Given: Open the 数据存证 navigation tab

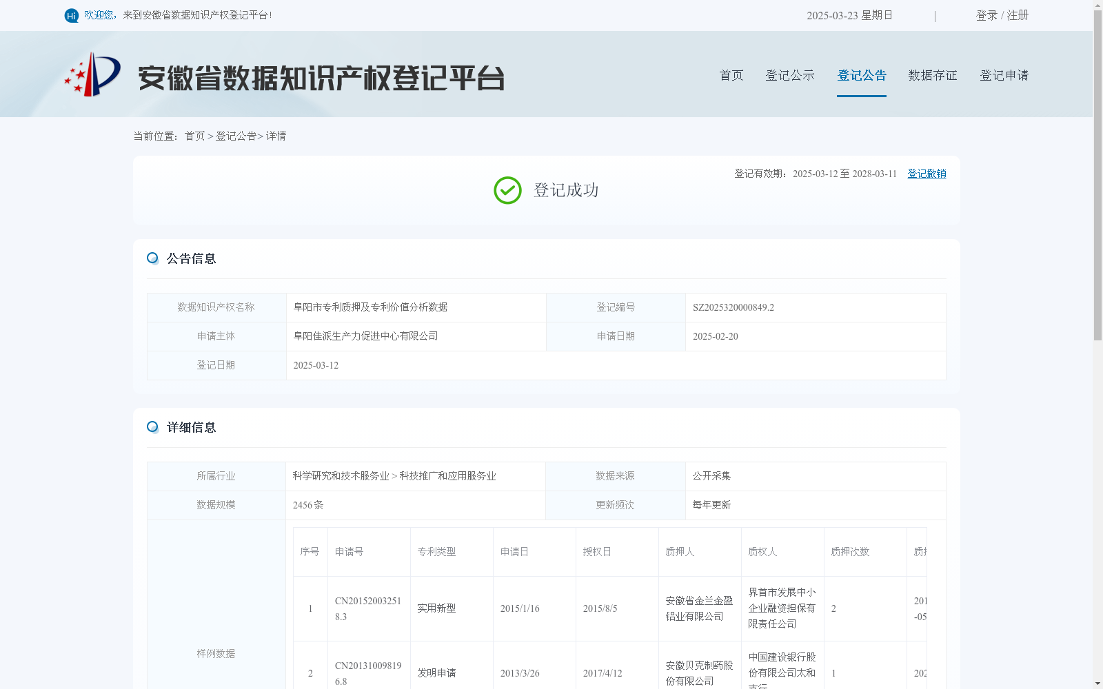Looking at the screenshot, I should [933, 75].
